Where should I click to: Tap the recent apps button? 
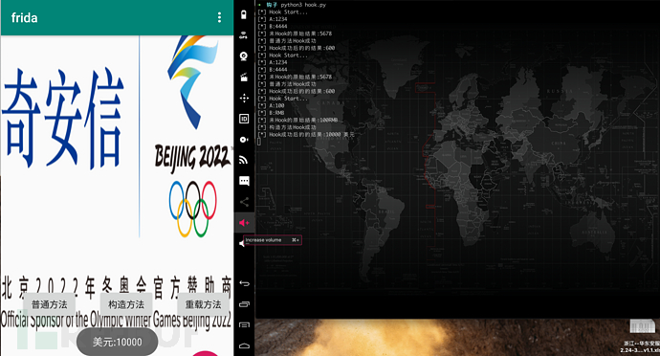coord(244,303)
